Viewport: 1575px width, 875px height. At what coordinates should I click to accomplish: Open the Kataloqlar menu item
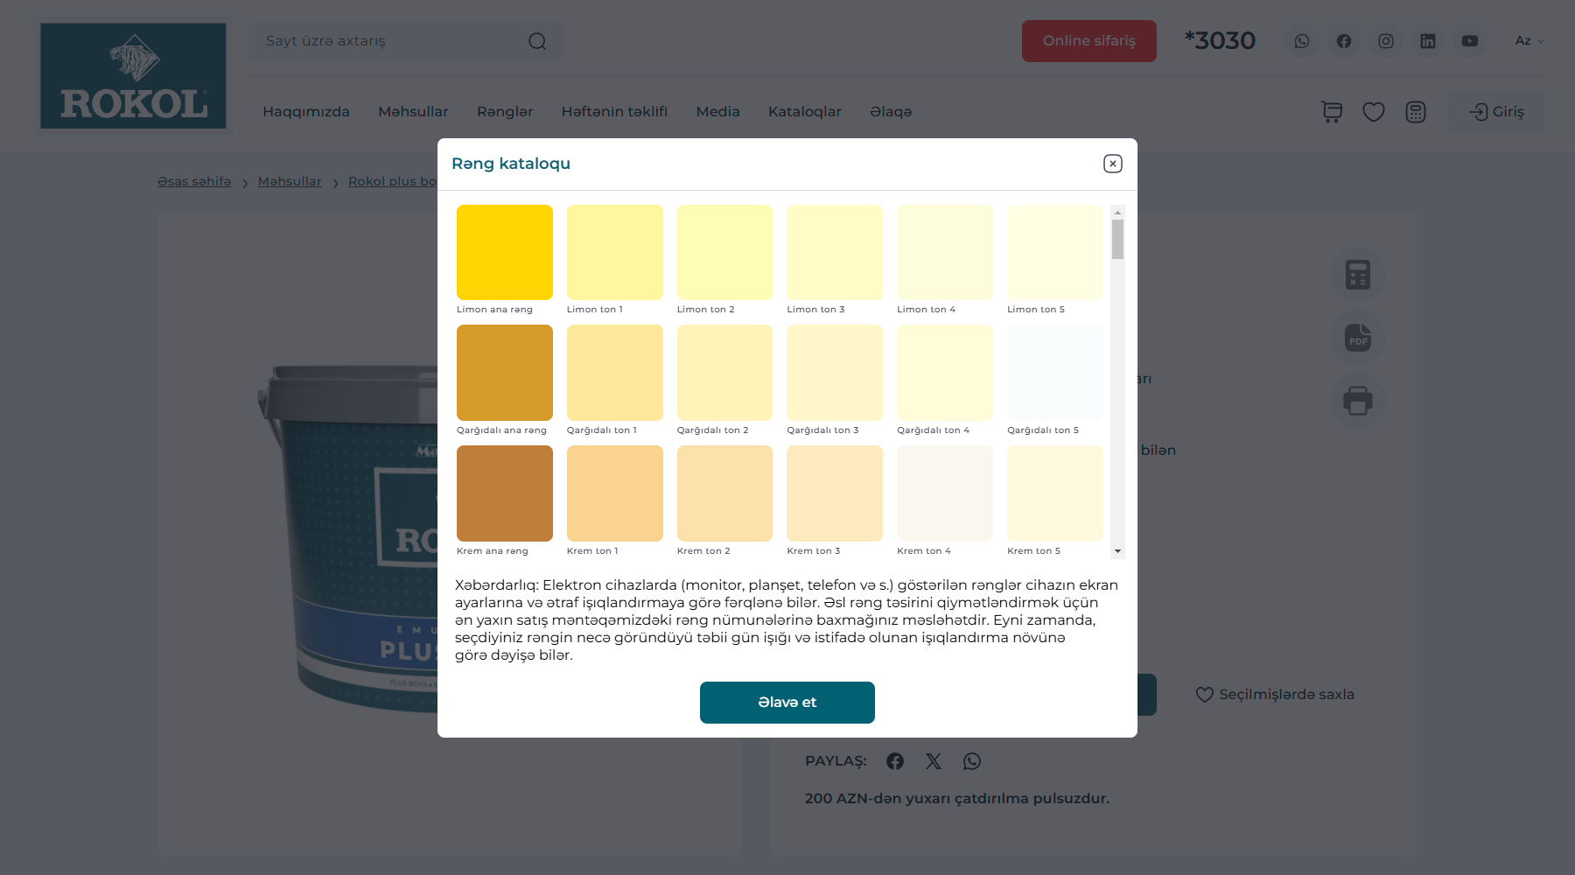click(x=804, y=112)
